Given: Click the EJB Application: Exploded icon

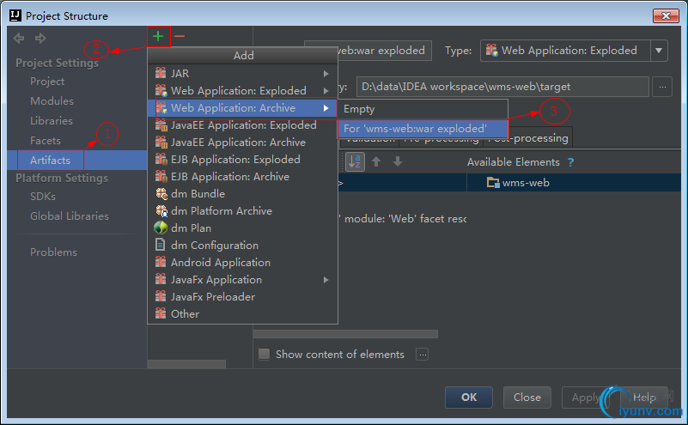Looking at the screenshot, I should coord(161,159).
